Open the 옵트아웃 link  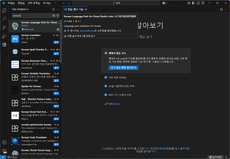pyautogui.click(x=185, y=148)
